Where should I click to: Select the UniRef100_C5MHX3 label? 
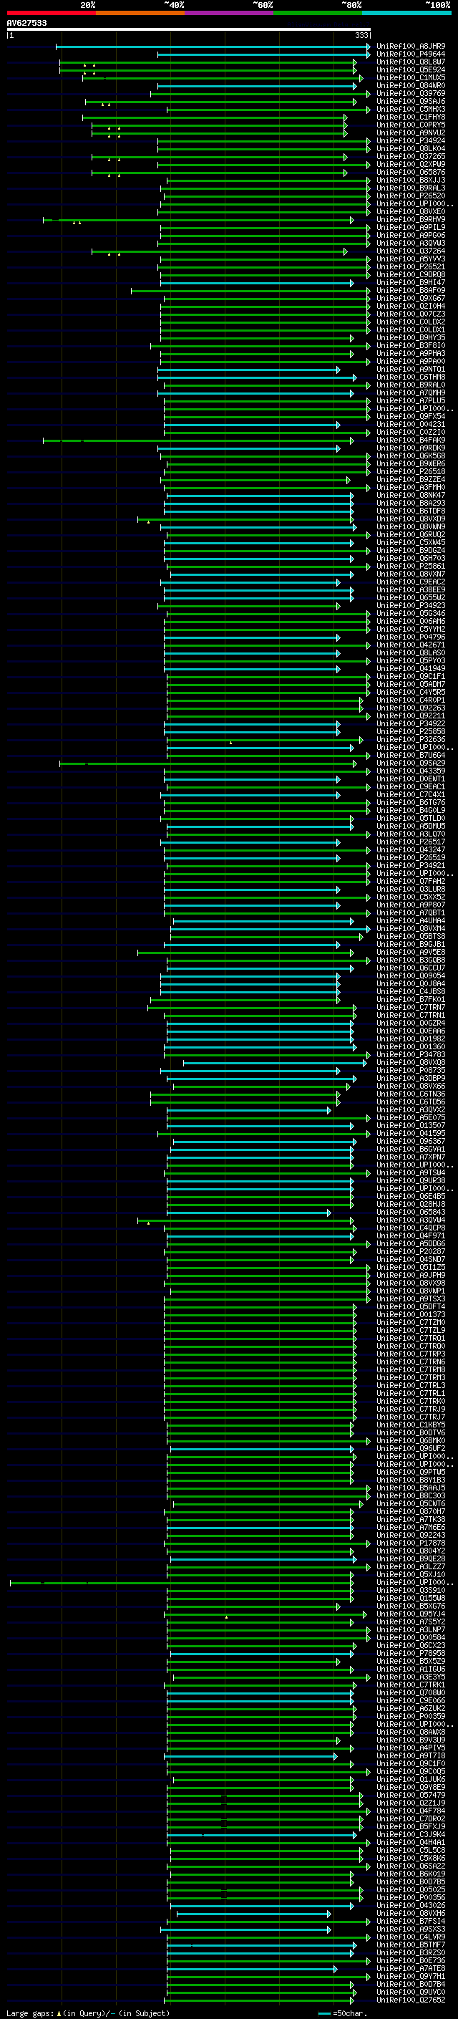tap(411, 109)
